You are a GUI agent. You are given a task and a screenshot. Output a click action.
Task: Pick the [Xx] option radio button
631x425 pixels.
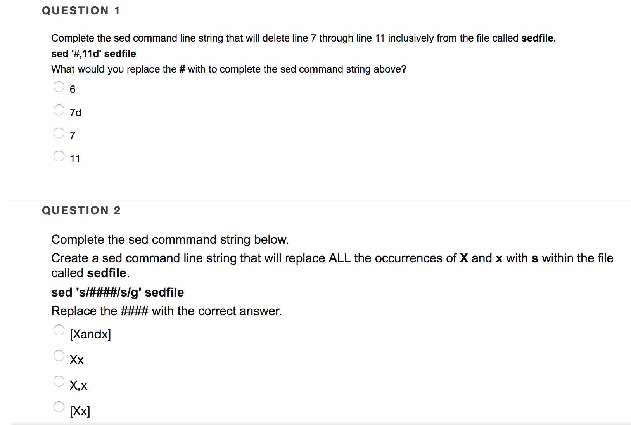point(59,407)
